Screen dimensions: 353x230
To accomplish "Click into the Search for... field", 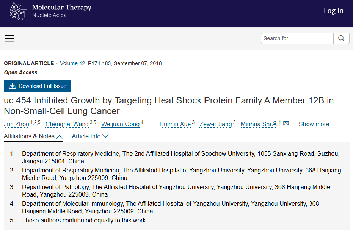I will tap(297, 38).
